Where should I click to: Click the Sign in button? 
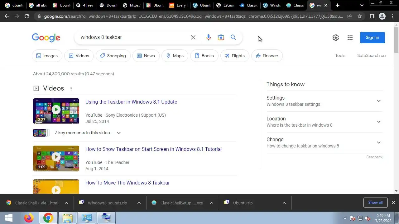(x=373, y=38)
